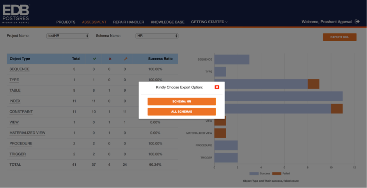This screenshot has width=367, height=188.
Task: Expand the Getting Started menu
Action: click(209, 22)
